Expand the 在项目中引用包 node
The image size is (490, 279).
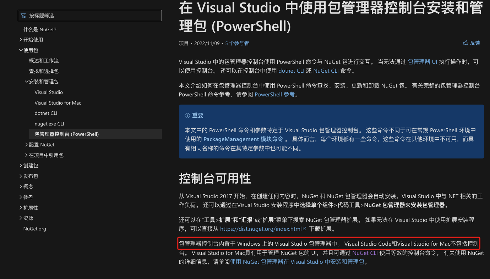coord(44,155)
